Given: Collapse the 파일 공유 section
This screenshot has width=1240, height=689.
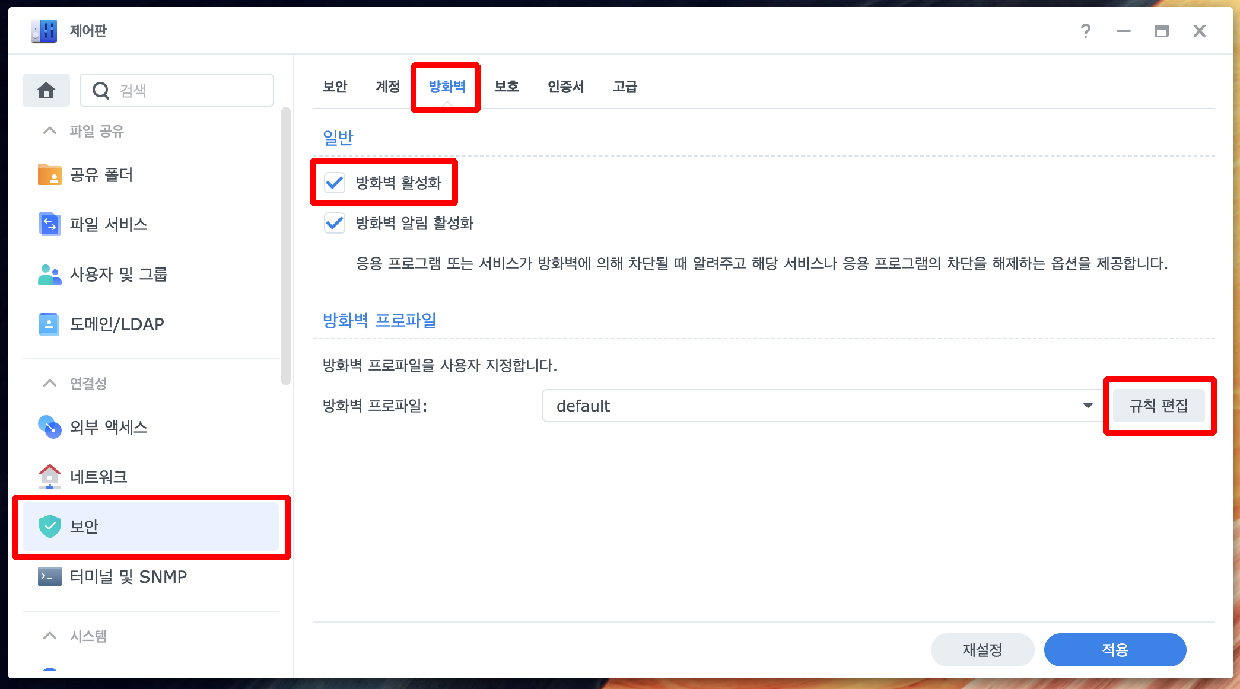Looking at the screenshot, I should click(50, 131).
